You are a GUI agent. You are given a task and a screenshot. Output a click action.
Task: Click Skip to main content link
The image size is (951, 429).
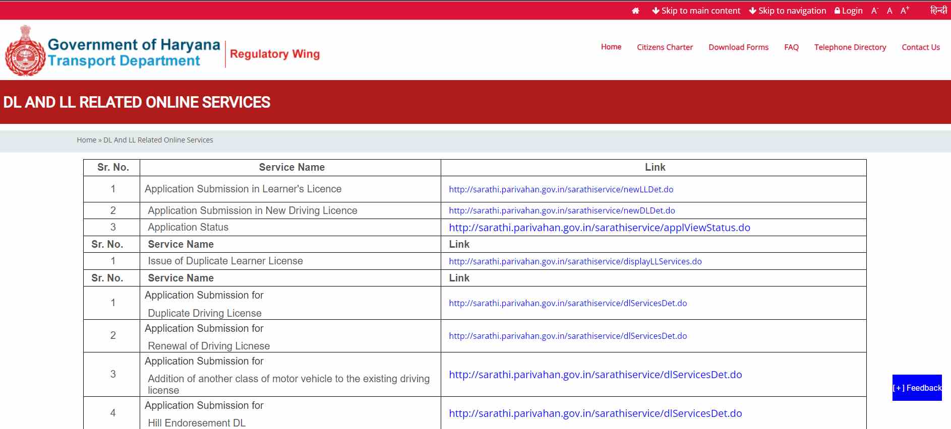[x=696, y=11]
